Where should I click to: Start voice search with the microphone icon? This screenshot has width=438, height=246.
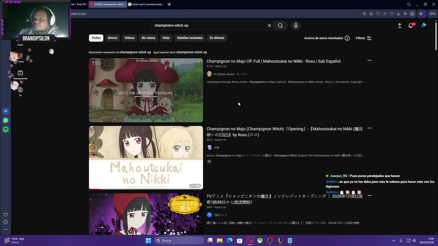pos(296,25)
